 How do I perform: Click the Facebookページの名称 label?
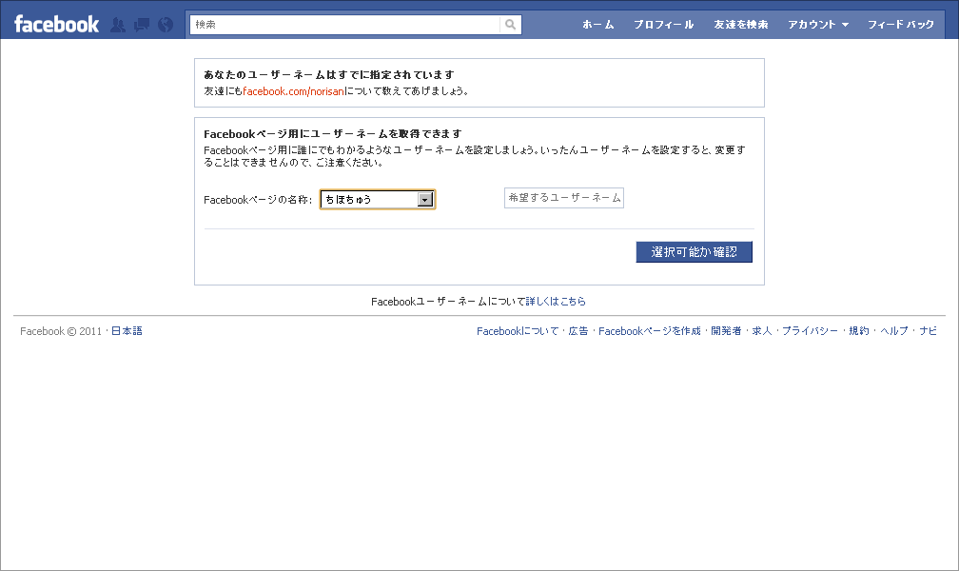point(258,200)
